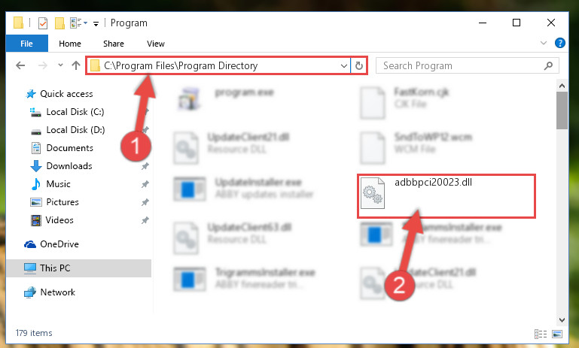This screenshot has width=579, height=348.
Task: Select the adbbpci20023.dll file
Action: [x=446, y=196]
